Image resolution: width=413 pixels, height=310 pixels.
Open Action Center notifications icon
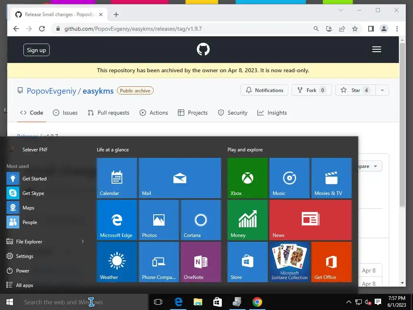coord(378,302)
